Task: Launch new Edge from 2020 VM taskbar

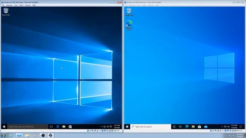Action: point(187,127)
